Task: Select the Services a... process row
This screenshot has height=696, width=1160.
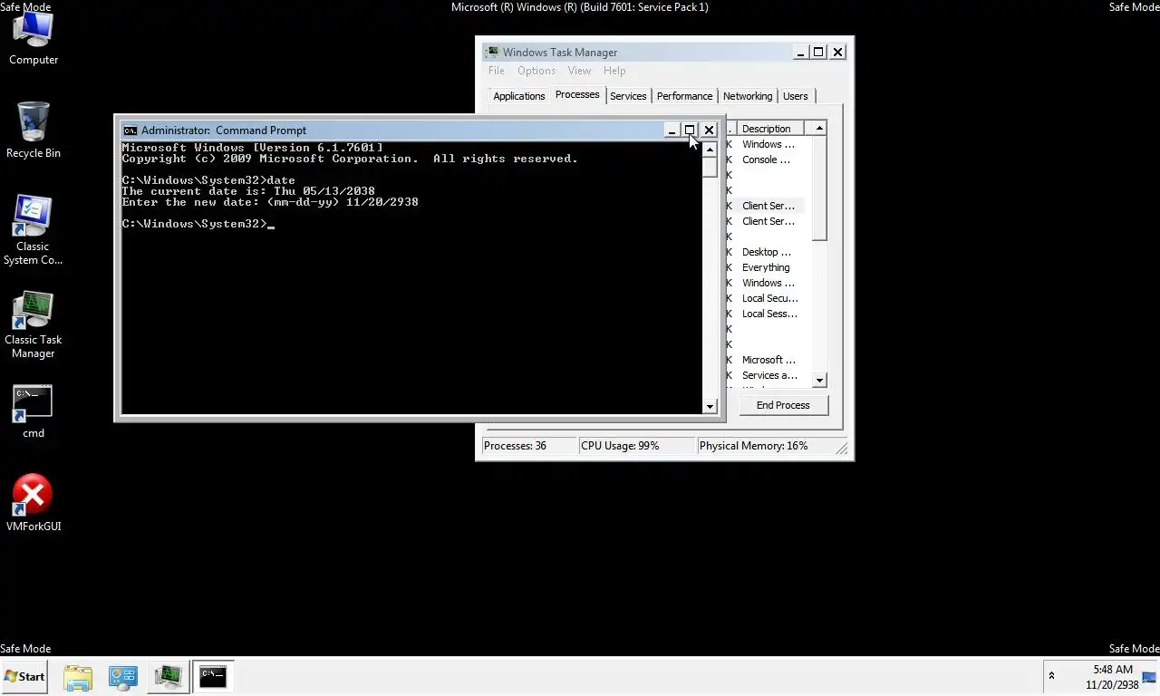Action: point(767,375)
